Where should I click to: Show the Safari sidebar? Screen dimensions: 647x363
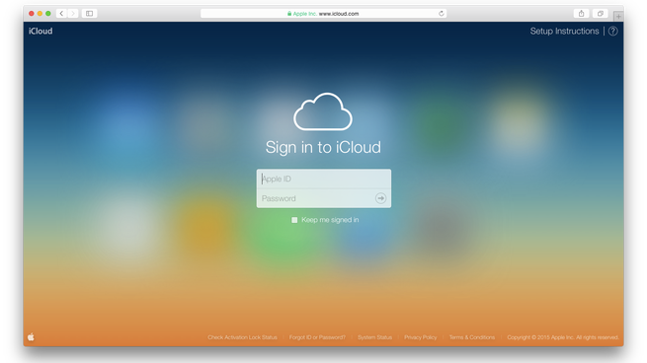(x=89, y=14)
